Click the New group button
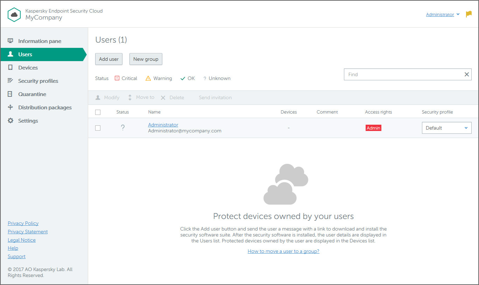479x285 pixels. [x=146, y=59]
